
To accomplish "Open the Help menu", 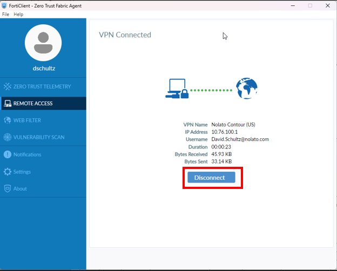I will 18,15.
